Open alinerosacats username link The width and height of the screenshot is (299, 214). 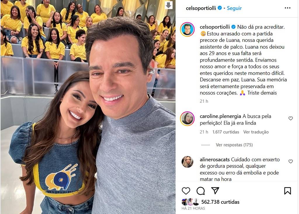coord(215,160)
